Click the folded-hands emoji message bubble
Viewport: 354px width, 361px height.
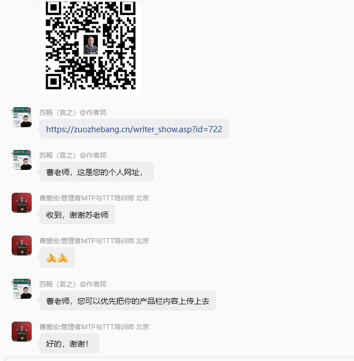tap(57, 258)
